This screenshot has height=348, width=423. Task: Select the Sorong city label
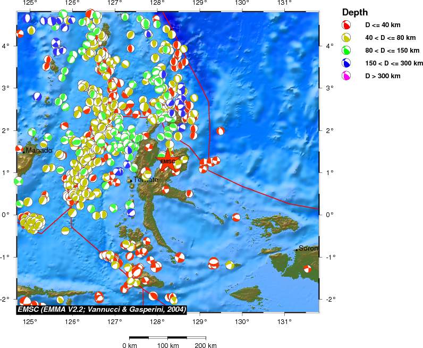pos(308,248)
